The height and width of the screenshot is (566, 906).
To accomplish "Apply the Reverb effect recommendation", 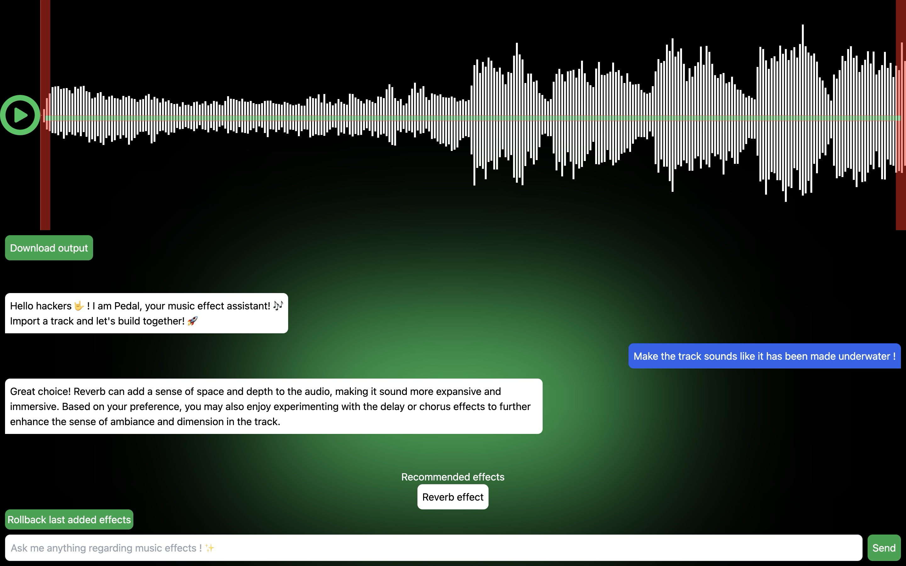I will point(453,497).
